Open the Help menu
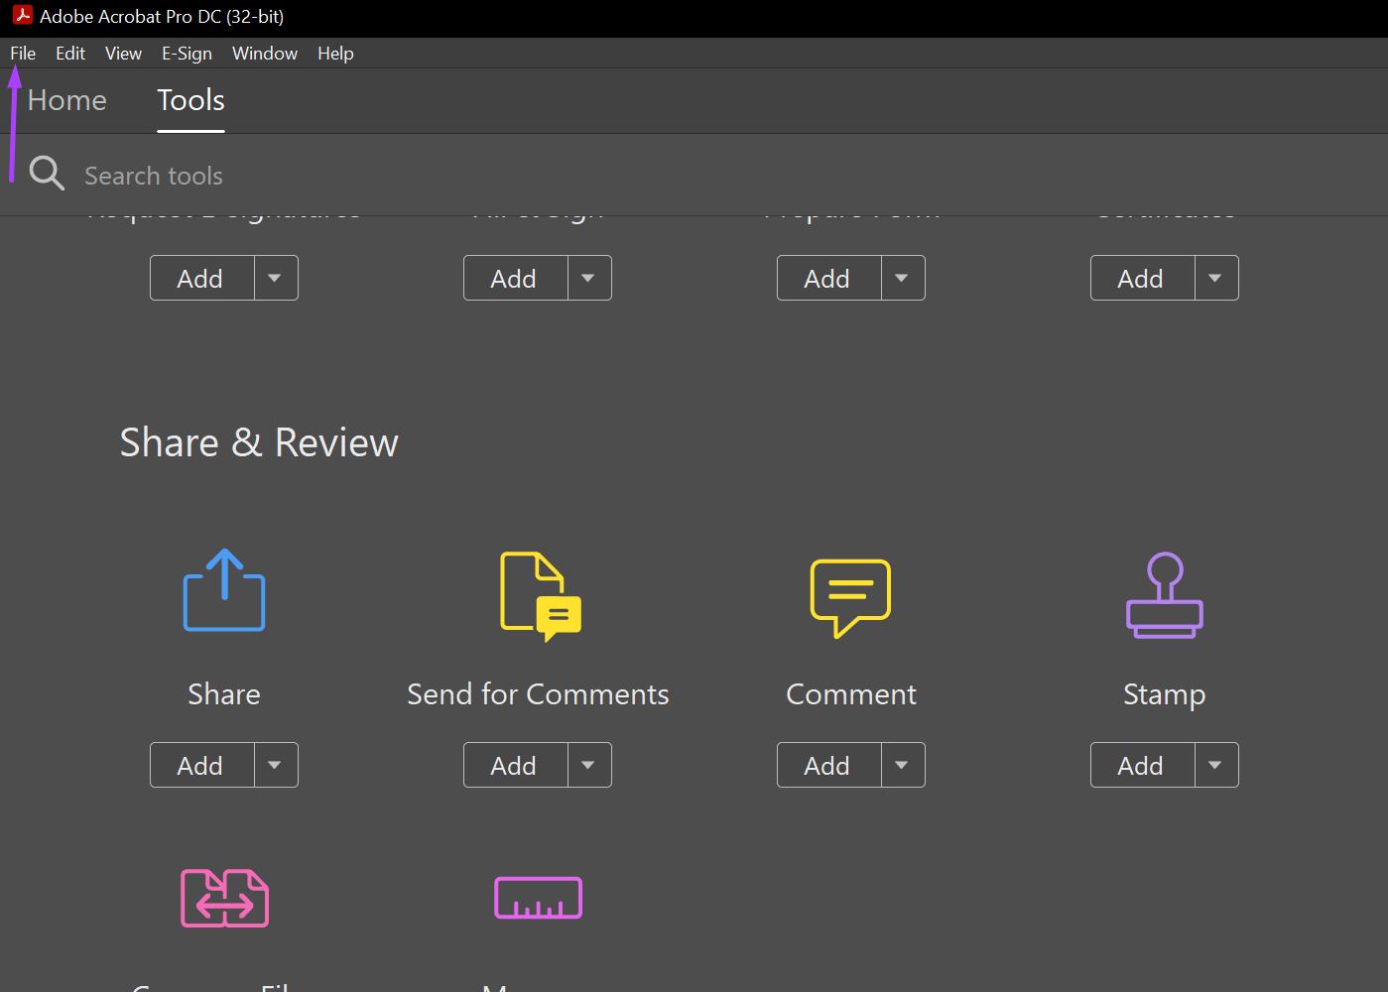The image size is (1388, 992). point(335,54)
